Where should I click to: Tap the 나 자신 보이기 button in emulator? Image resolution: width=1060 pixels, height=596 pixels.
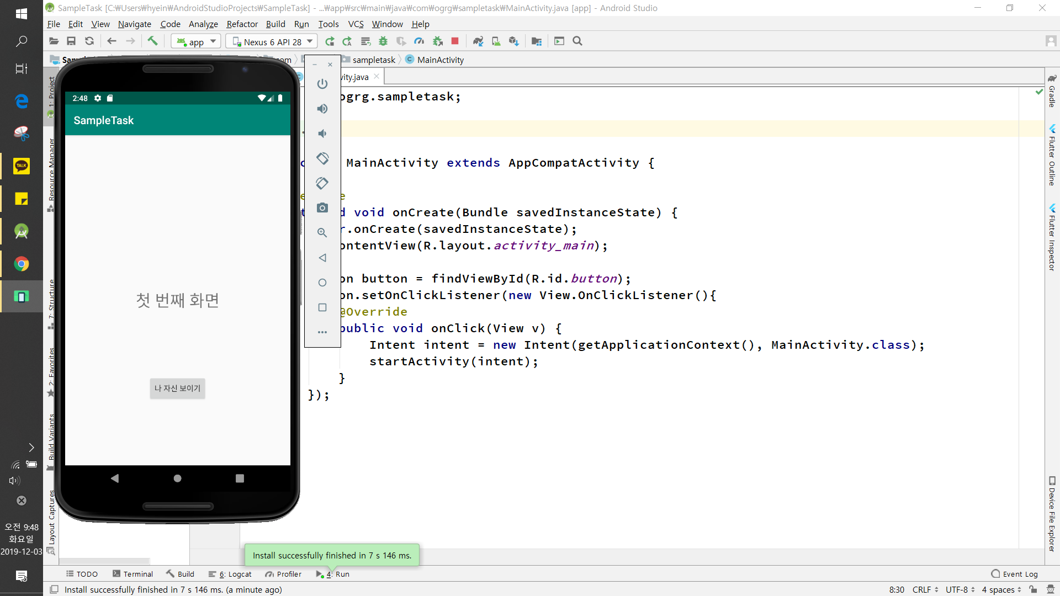click(177, 388)
